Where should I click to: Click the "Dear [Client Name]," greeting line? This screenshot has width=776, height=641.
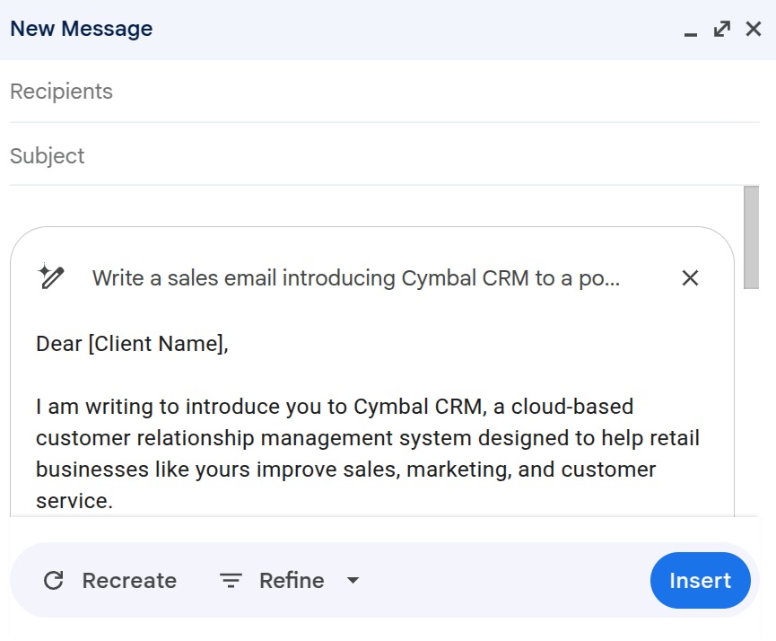(x=133, y=344)
